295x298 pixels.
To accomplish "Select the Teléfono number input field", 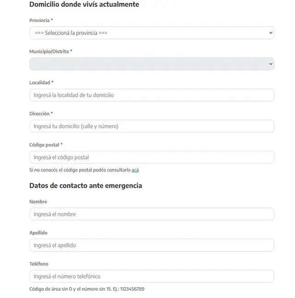I will [152, 276].
